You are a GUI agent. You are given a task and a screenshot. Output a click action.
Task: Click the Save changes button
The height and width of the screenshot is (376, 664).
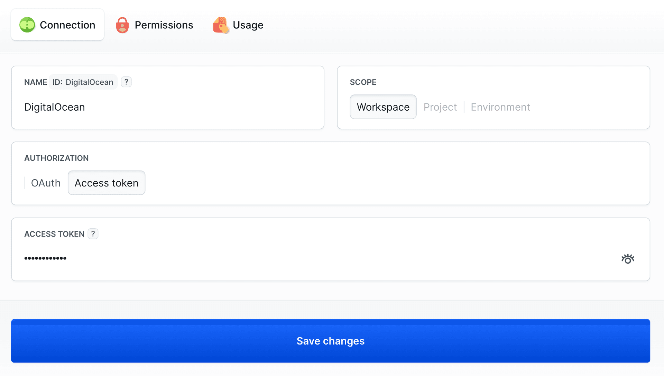click(x=330, y=341)
